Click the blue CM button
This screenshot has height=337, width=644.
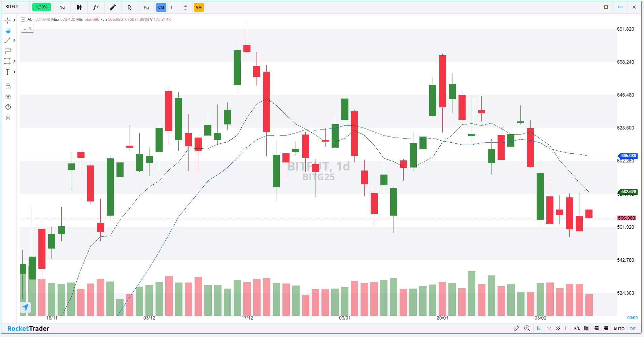(x=161, y=7)
